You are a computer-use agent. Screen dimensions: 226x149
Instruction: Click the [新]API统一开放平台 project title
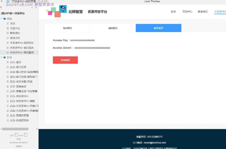click(13, 13)
